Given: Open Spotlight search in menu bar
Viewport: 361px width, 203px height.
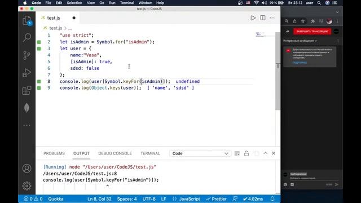Looking at the screenshot, I should 319,3.
